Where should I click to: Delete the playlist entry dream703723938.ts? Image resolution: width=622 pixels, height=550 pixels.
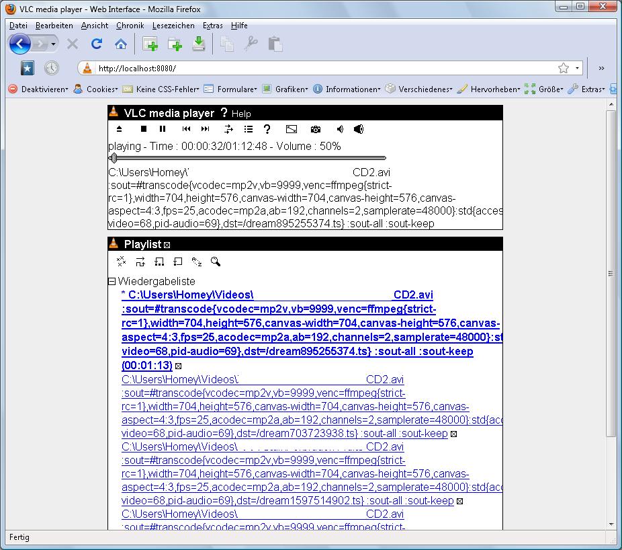click(454, 434)
